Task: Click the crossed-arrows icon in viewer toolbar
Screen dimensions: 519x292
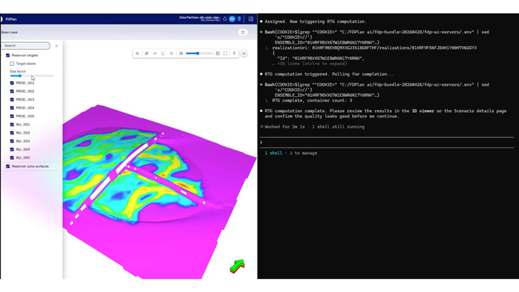Action: pos(147,53)
